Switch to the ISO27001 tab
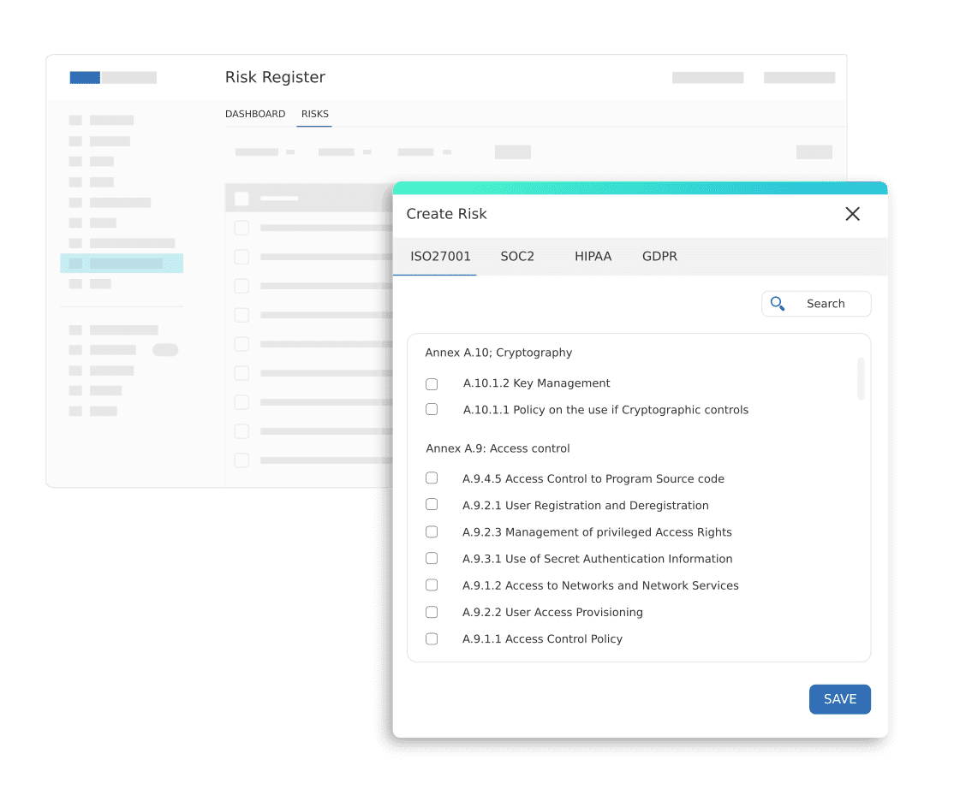Viewport: 954px width, 801px height. (440, 256)
